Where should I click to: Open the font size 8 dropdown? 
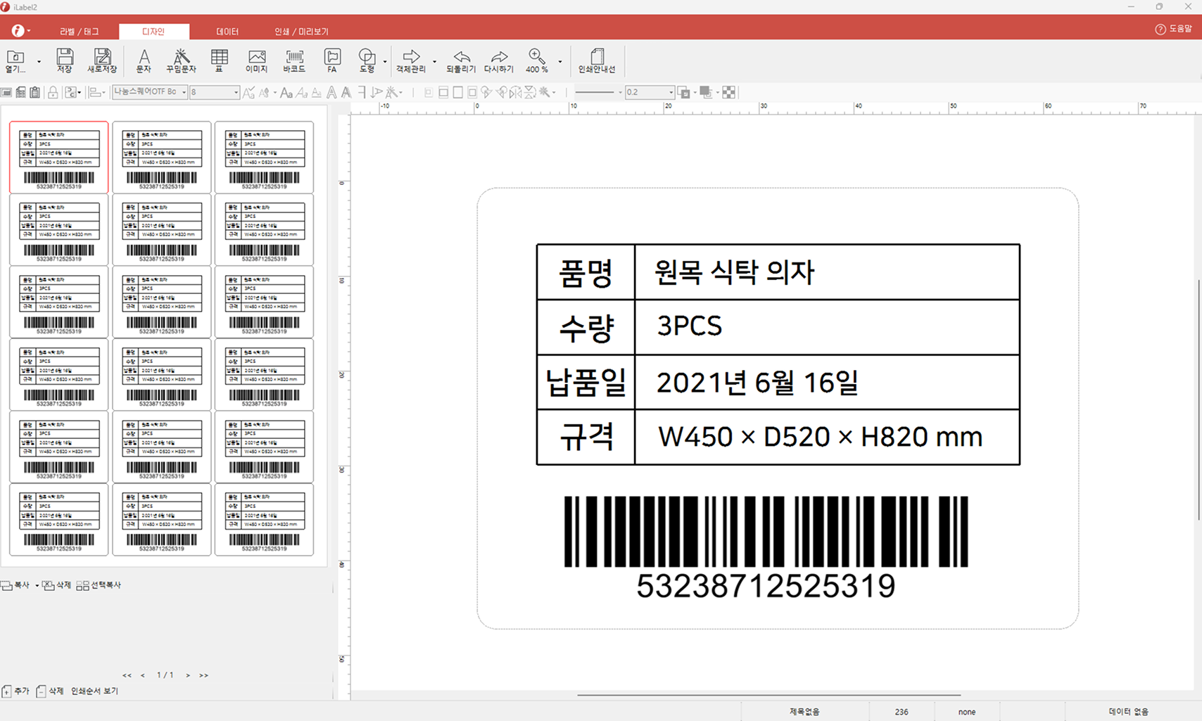pyautogui.click(x=236, y=92)
